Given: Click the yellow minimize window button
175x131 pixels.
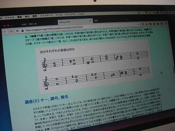Looking at the screenshot, I should pyautogui.click(x=8, y=26).
